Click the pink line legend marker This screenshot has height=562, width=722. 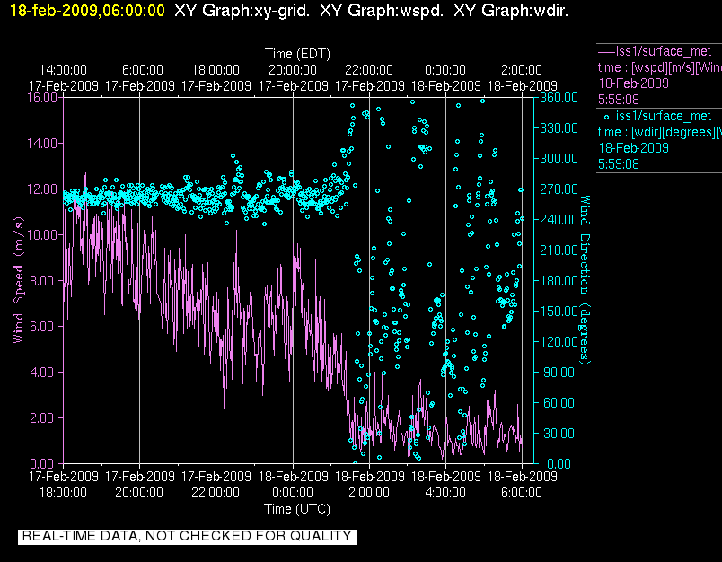(605, 52)
